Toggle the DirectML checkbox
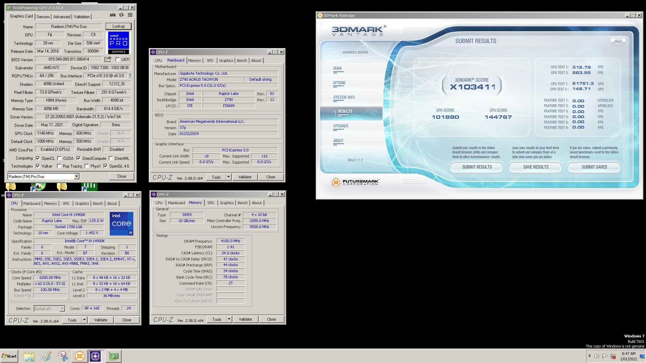 (x=111, y=158)
